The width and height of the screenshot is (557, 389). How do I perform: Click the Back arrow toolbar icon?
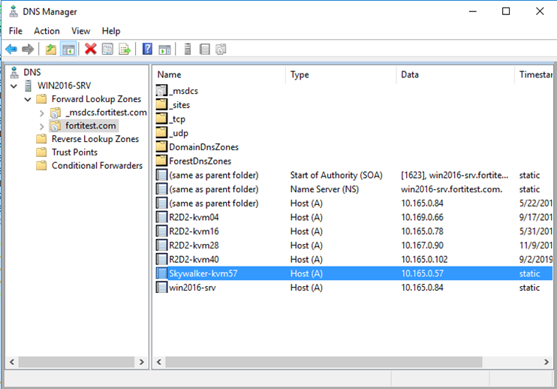tap(11, 50)
